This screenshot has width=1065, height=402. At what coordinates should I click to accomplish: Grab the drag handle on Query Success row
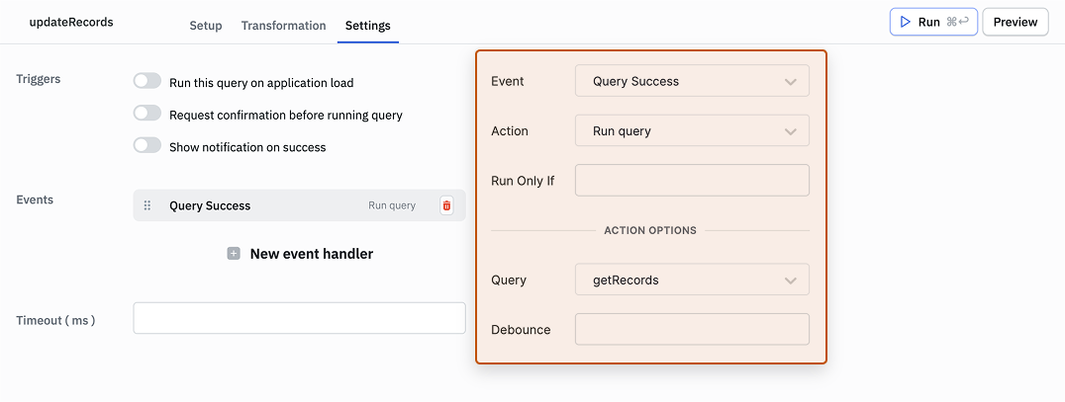[147, 205]
